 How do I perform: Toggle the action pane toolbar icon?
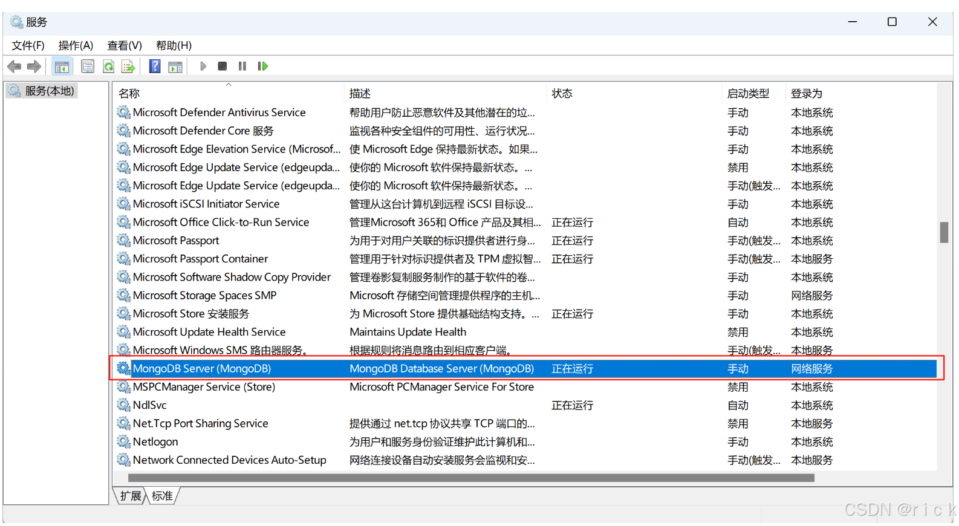tap(175, 67)
